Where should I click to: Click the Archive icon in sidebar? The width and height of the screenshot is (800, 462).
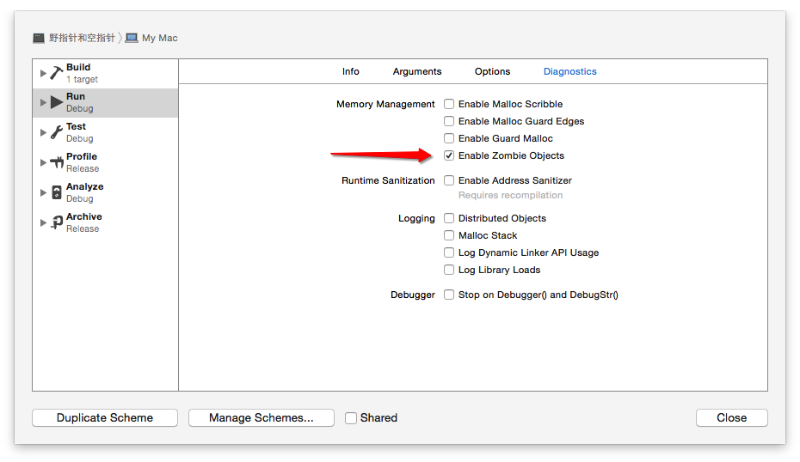[x=57, y=222]
